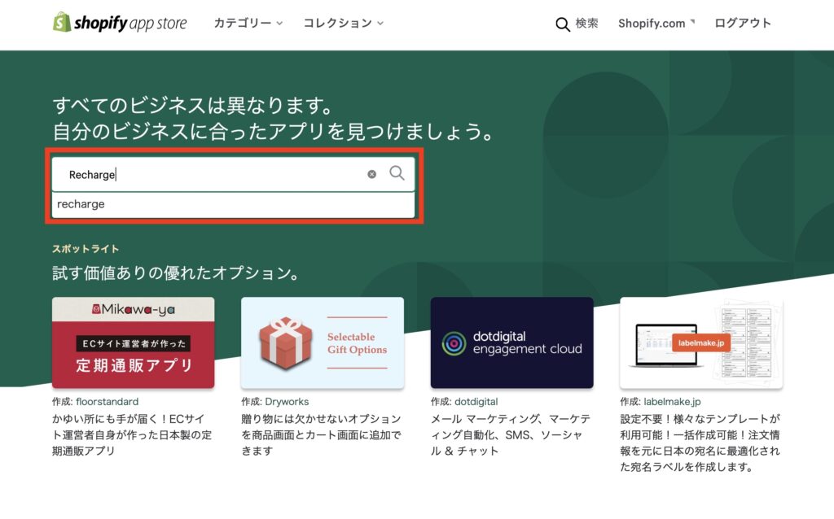This screenshot has width=834, height=519.
Task: Open the Shopify.com external link
Action: click(656, 24)
